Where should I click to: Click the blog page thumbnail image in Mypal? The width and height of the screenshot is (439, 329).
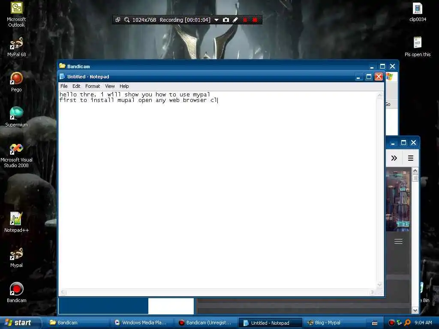398,201
